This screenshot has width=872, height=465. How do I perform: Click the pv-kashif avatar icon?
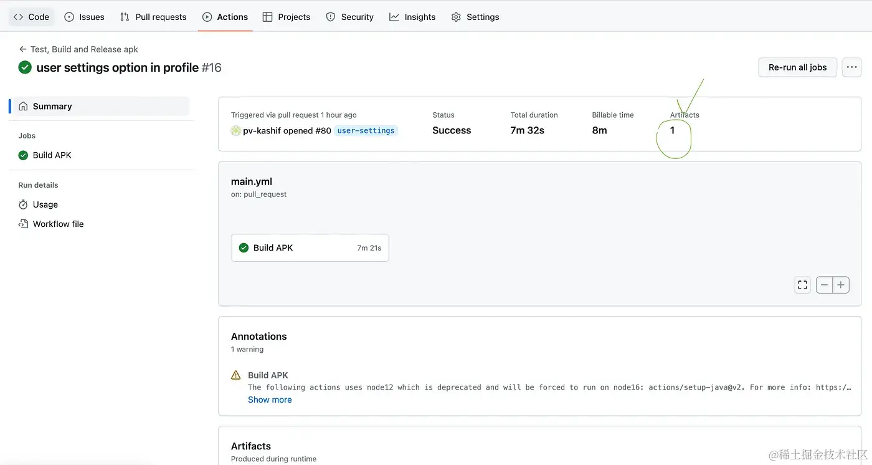236,131
